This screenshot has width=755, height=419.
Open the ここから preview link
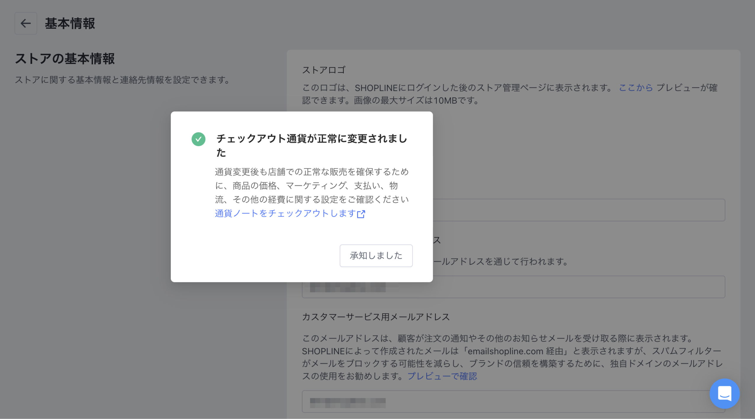point(636,88)
